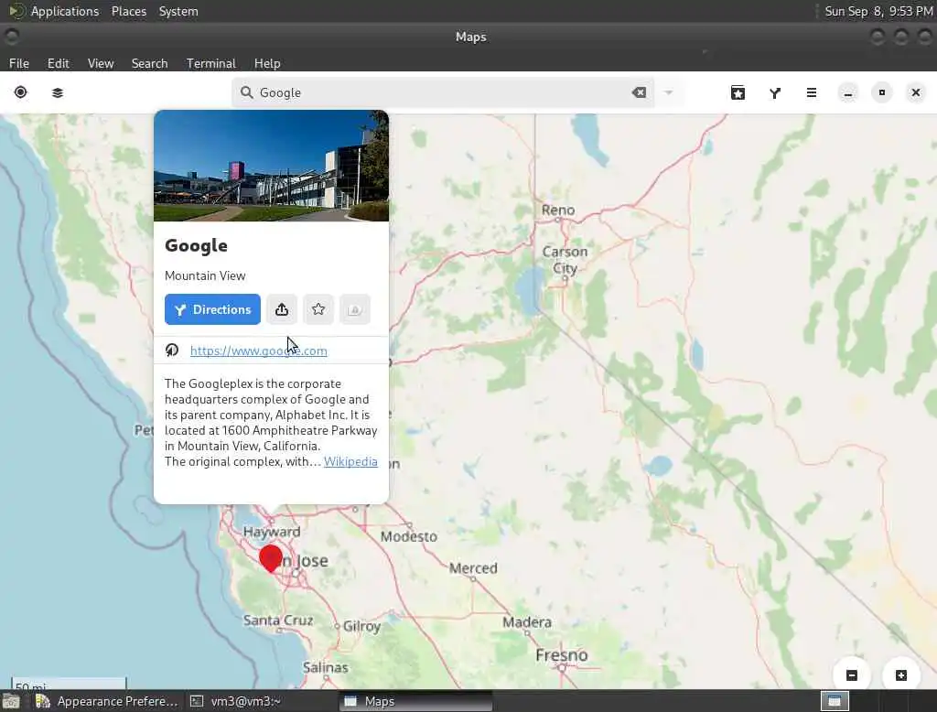Zoom in using the plus button
Screen dimensions: 937x712
[x=901, y=674]
